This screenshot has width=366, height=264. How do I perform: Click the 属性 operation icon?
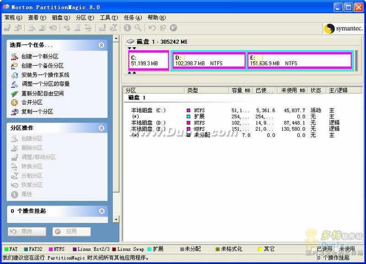15,194
